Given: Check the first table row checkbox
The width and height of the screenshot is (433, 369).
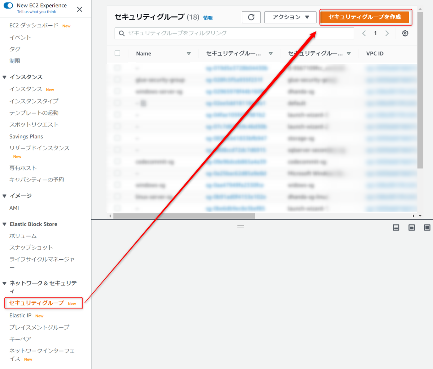Looking at the screenshot, I should click(117, 68).
